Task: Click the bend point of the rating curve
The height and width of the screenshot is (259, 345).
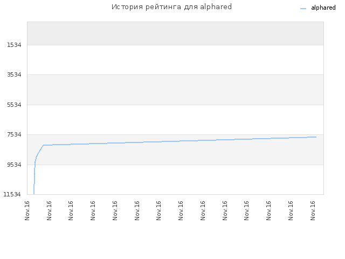Action: pyautogui.click(x=43, y=145)
